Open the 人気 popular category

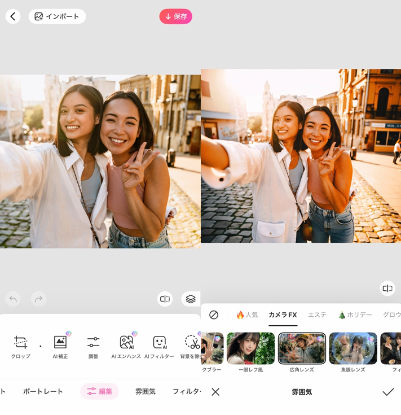coord(247,315)
